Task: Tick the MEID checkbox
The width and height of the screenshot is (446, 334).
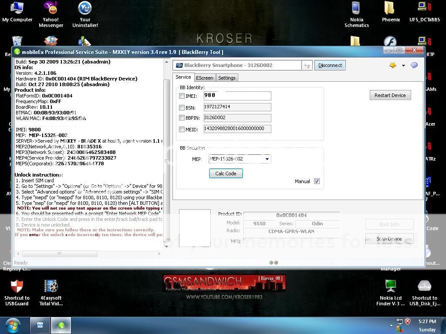Action: click(182, 130)
